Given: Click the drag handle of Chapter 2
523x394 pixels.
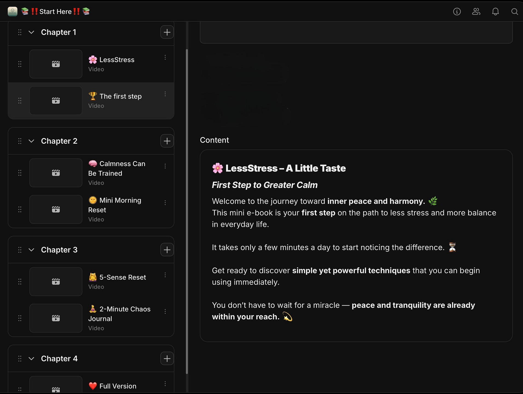Looking at the screenshot, I should point(20,141).
